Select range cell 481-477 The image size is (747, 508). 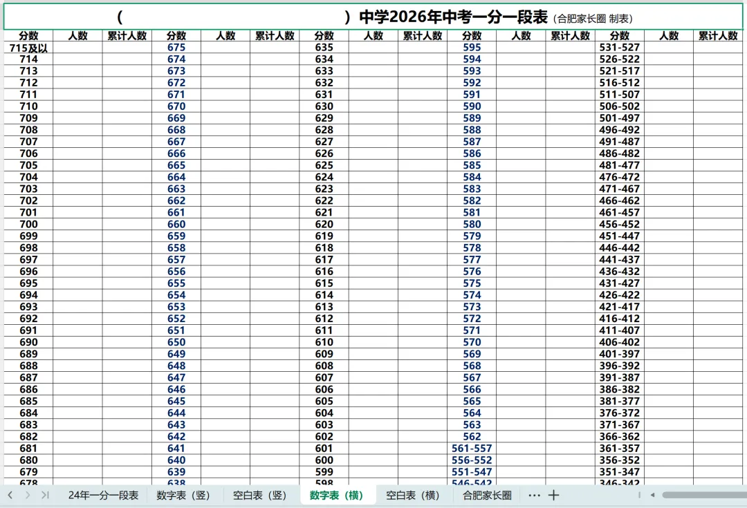pyautogui.click(x=619, y=165)
